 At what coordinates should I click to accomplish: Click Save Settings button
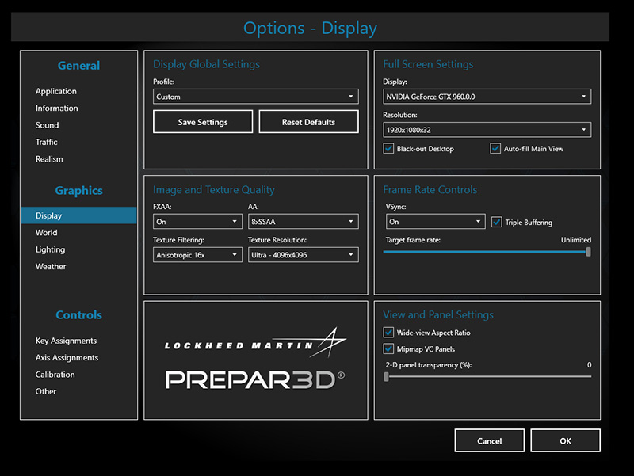pos(203,122)
